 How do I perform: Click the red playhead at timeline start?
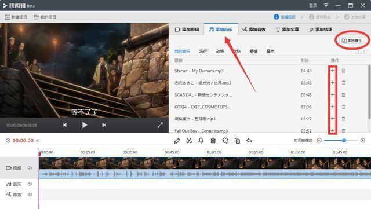pyautogui.click(x=39, y=154)
